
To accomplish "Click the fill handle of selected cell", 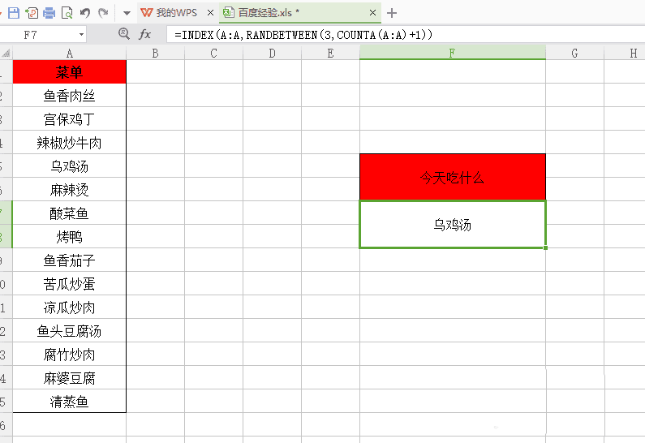I will pyautogui.click(x=545, y=247).
